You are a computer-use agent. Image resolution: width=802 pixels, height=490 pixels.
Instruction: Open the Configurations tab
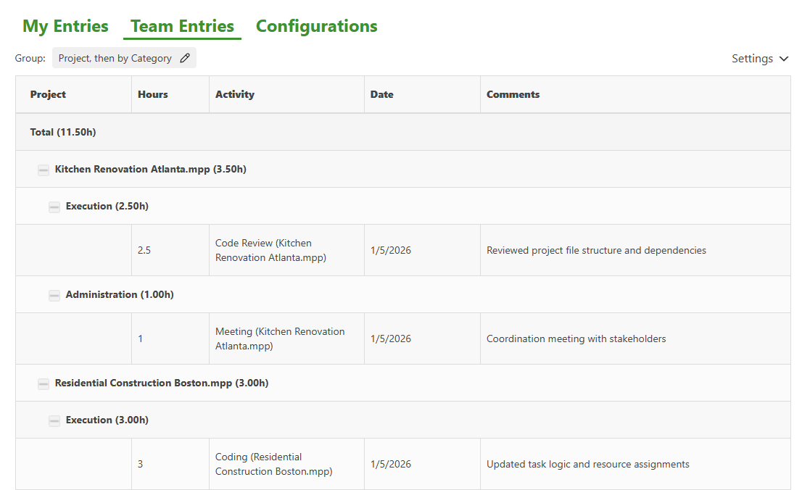316,27
